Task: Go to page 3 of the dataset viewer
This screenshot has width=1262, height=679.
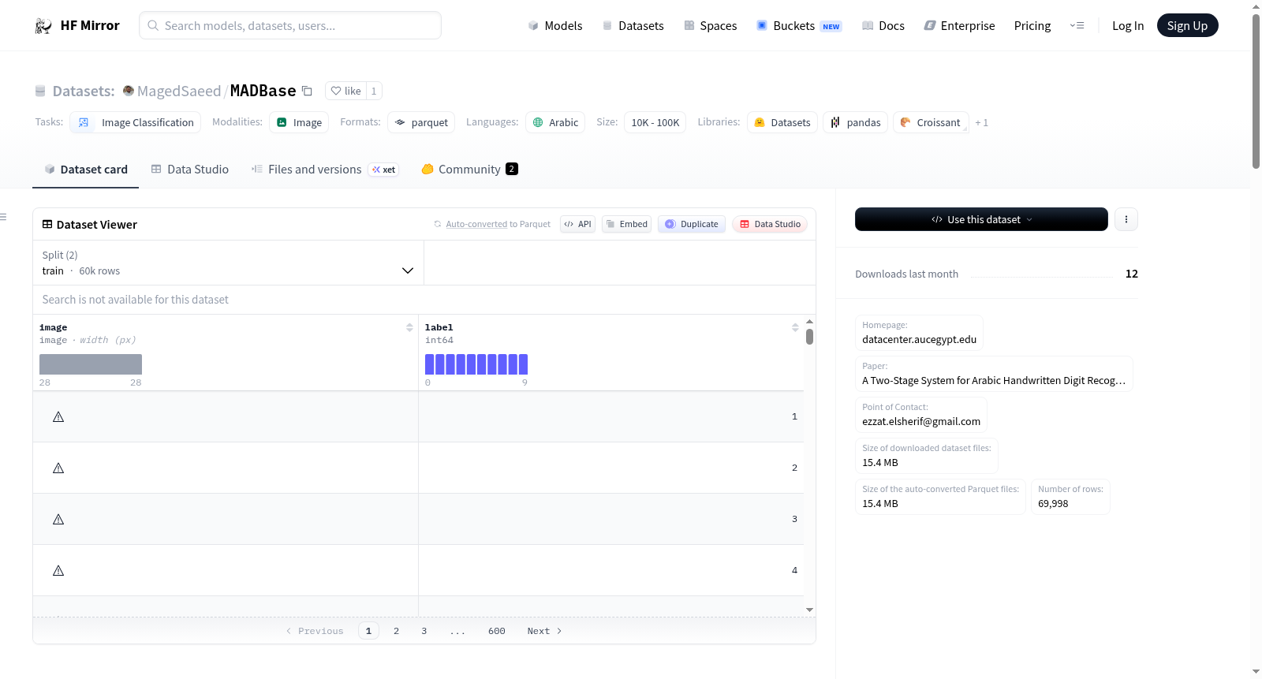Action: pyautogui.click(x=424, y=631)
